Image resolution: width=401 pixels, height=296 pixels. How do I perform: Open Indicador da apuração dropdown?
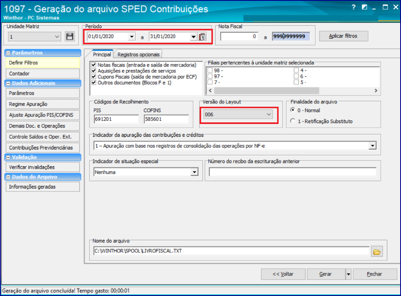click(x=373, y=146)
